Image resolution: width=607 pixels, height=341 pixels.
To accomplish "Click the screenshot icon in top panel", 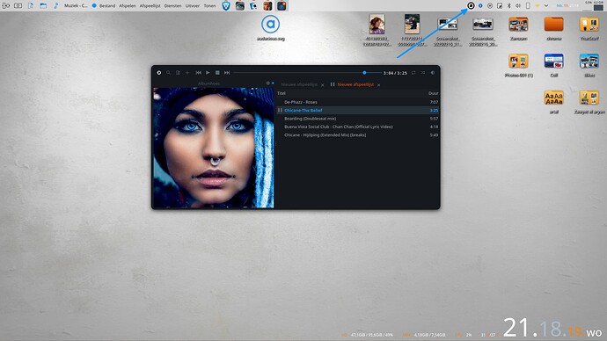I will tap(18, 6).
